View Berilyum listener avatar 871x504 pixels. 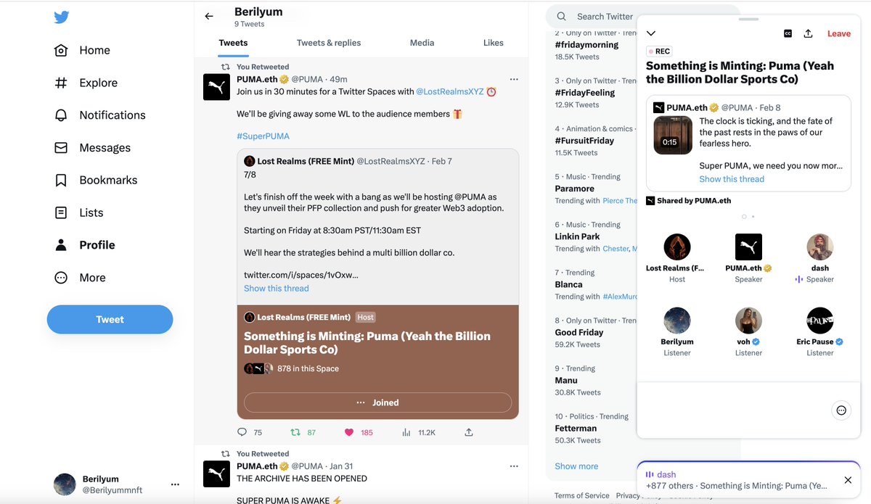click(677, 321)
